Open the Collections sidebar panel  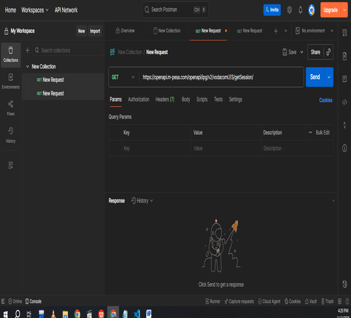point(10,54)
